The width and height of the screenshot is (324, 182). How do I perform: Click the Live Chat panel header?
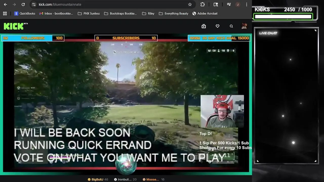tap(268, 33)
